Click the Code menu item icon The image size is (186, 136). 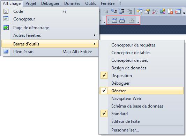pos(6,11)
